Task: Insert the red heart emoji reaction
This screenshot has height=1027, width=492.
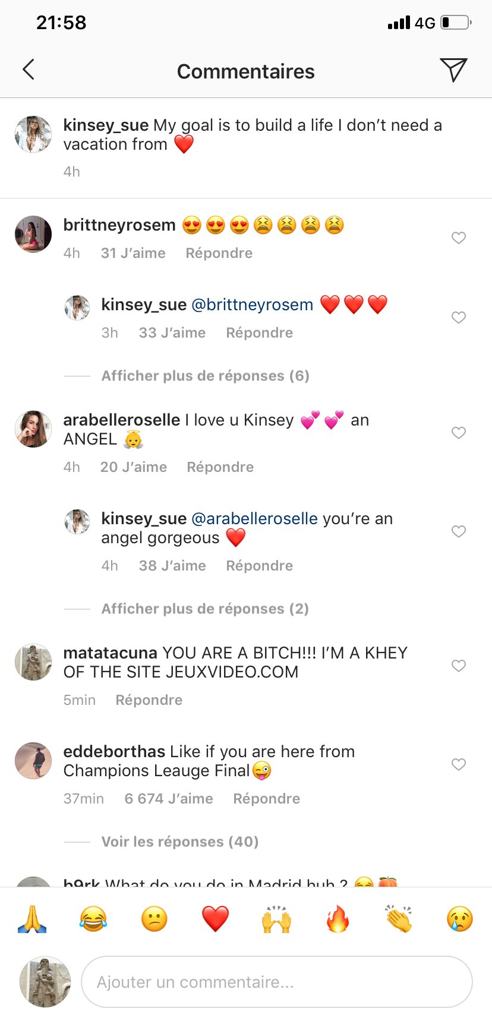Action: 215,919
